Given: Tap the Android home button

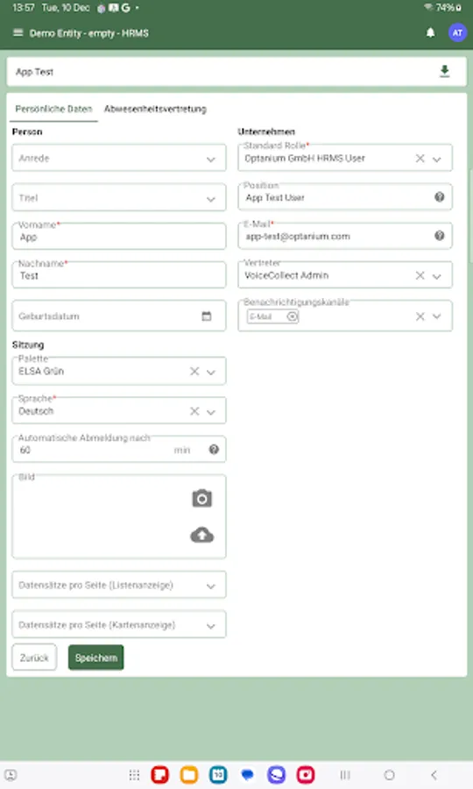Looking at the screenshot, I should click(389, 775).
